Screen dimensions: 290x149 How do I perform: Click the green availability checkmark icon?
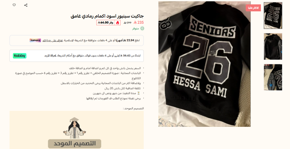[x=142, y=28]
